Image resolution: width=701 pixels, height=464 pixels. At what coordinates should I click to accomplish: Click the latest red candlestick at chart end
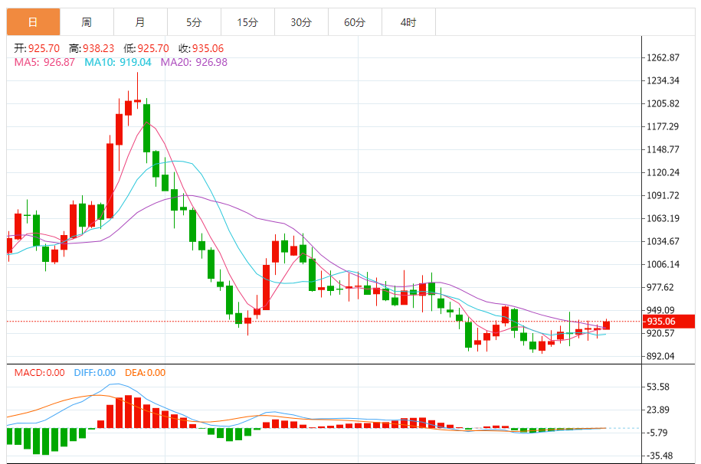(607, 325)
